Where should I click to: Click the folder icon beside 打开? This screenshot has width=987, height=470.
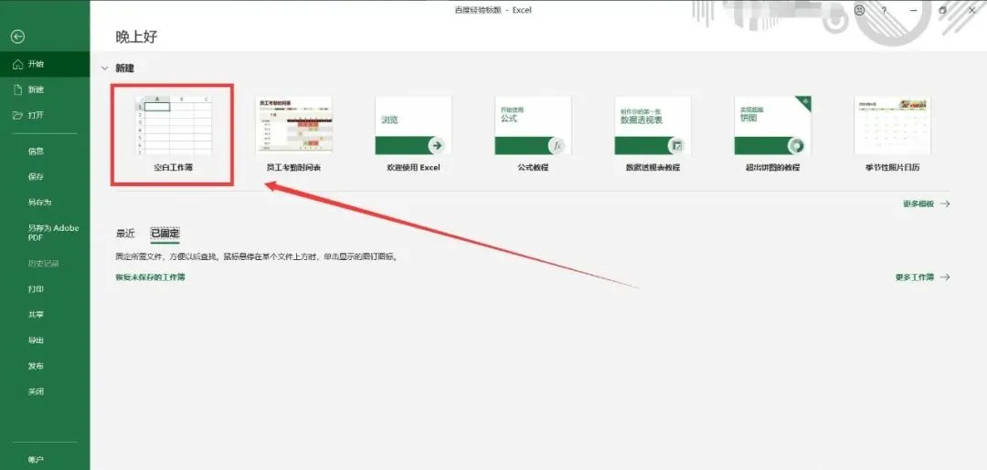(x=17, y=116)
